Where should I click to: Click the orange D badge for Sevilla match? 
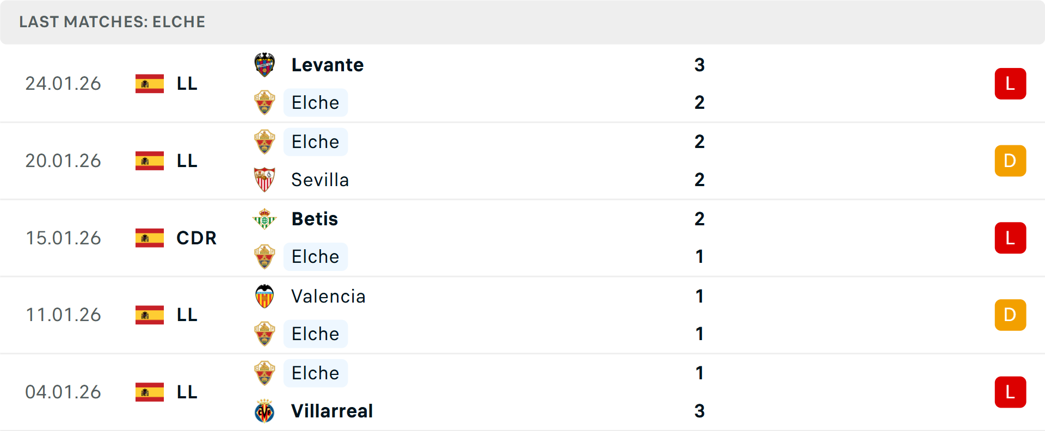(x=1010, y=161)
